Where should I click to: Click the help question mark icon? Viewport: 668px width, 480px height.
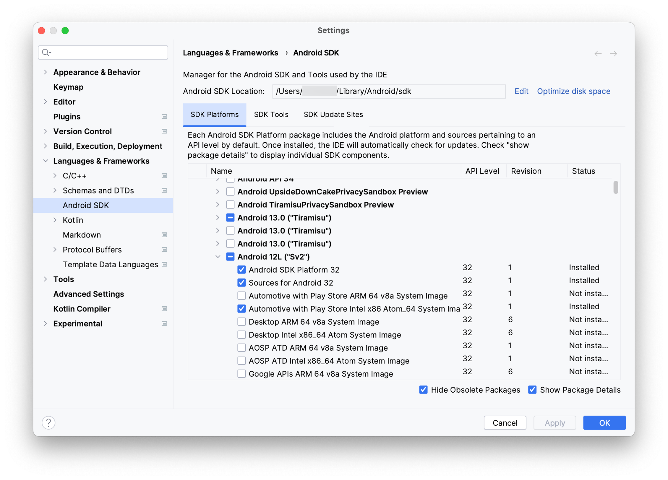tap(49, 422)
